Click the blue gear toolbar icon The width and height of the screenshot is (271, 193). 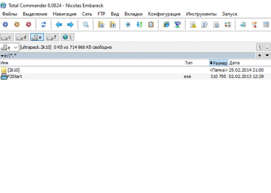[5, 24]
